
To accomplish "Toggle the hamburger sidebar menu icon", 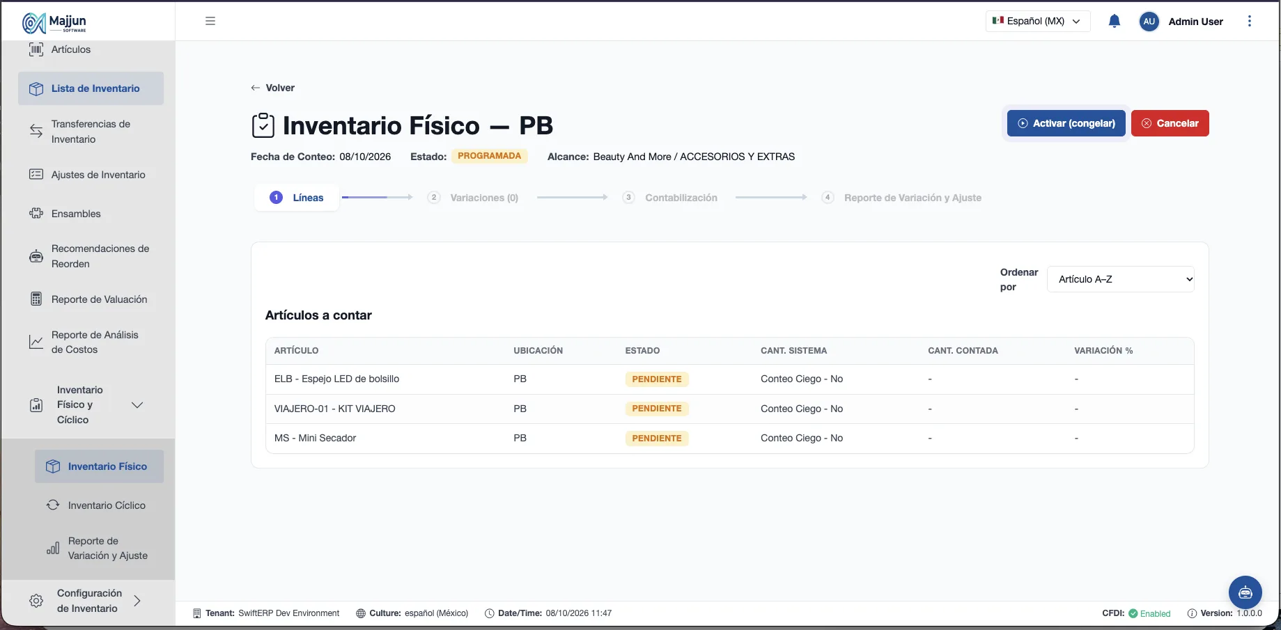I will coord(210,21).
